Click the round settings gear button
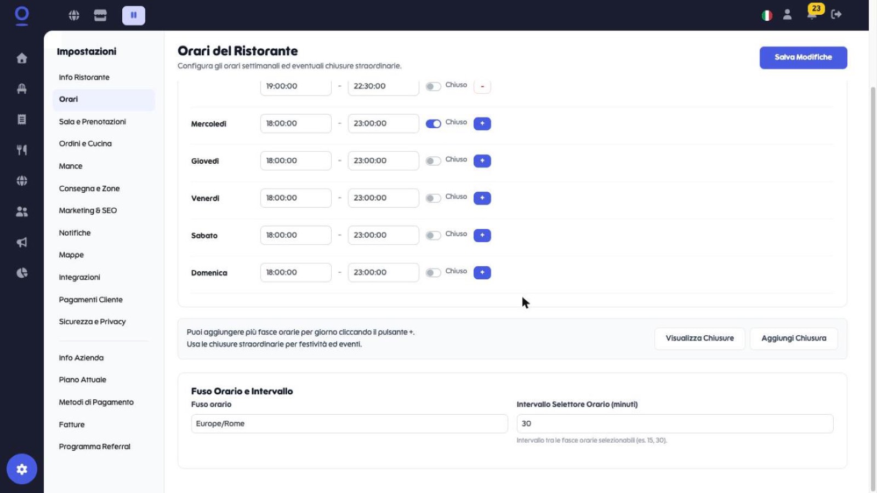The image size is (877, 493). tap(22, 469)
